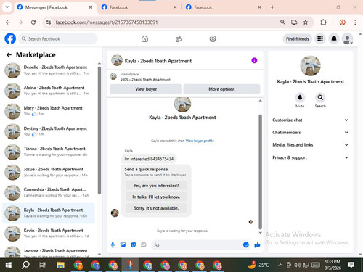
Task: Send quick reply 'Yes, are you interested?'
Action: coord(156,186)
